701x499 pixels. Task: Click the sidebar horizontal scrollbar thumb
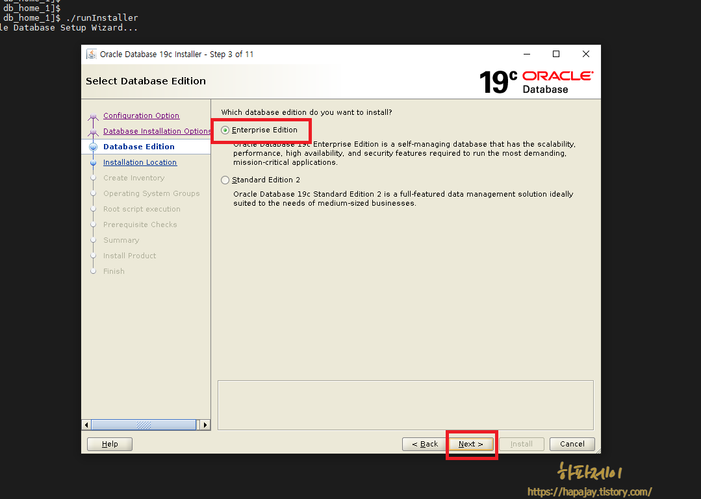pyautogui.click(x=144, y=425)
